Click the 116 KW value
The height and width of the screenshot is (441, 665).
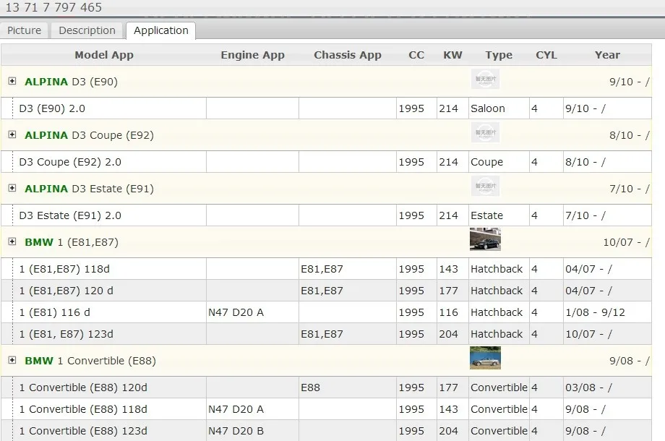click(x=448, y=312)
